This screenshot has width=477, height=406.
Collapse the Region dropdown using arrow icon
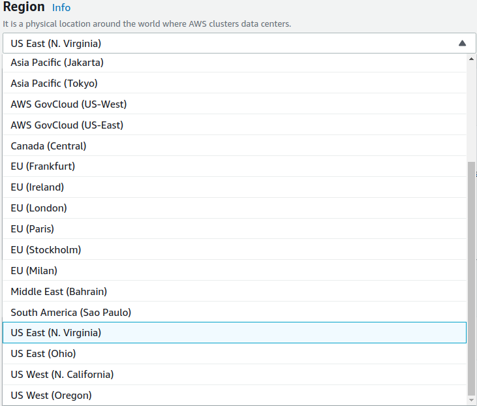[462, 44]
